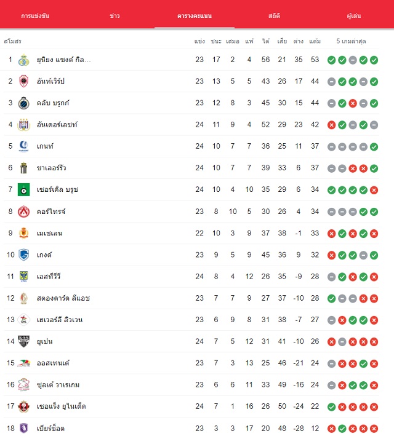The height and width of the screenshot is (439, 394).
Task: Click the Genk blue shield crest
Action: 24,255
